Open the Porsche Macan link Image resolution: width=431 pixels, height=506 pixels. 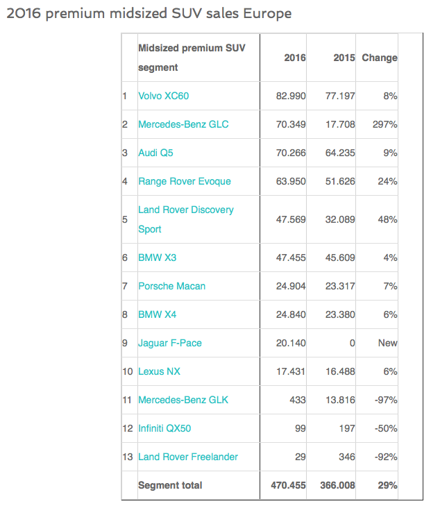click(x=172, y=286)
